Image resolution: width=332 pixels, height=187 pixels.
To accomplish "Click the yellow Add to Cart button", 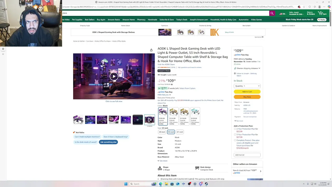I will click(247, 92).
